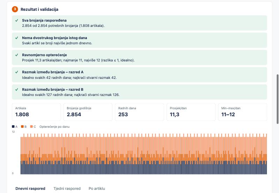The image size is (279, 193).
Task: Select the Po artiklu tab
Action: (97, 188)
